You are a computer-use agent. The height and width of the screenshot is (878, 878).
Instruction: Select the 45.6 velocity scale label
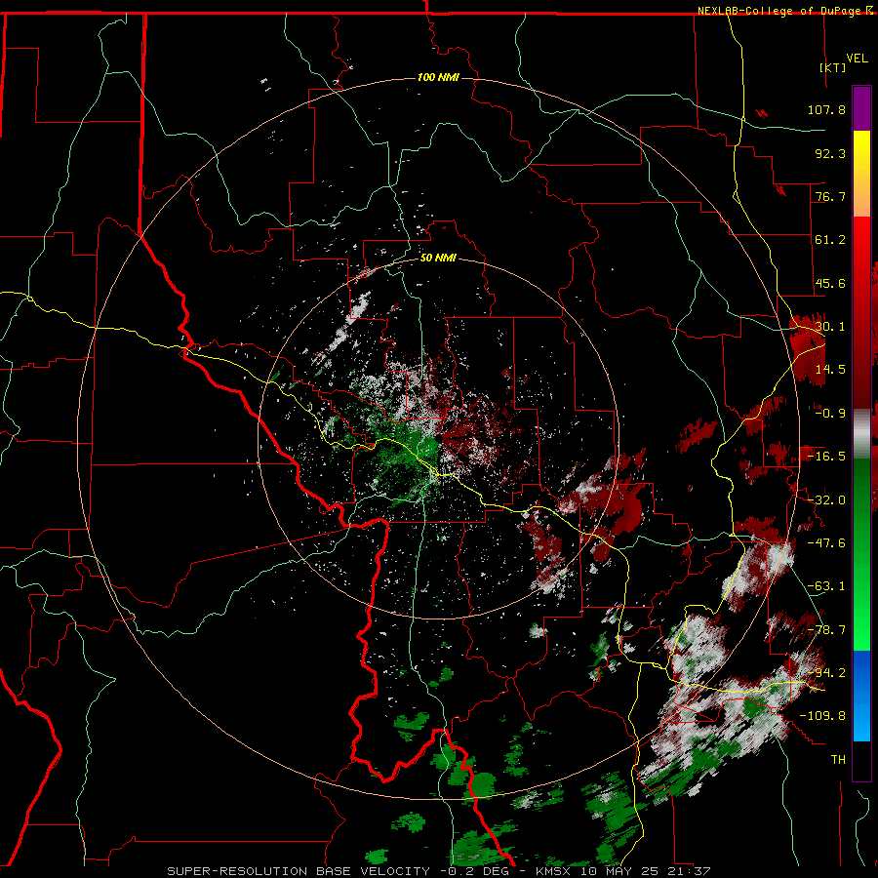click(830, 283)
